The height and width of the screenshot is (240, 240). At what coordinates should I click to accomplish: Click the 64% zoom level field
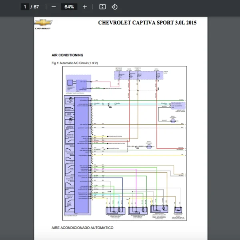coord(69,7)
